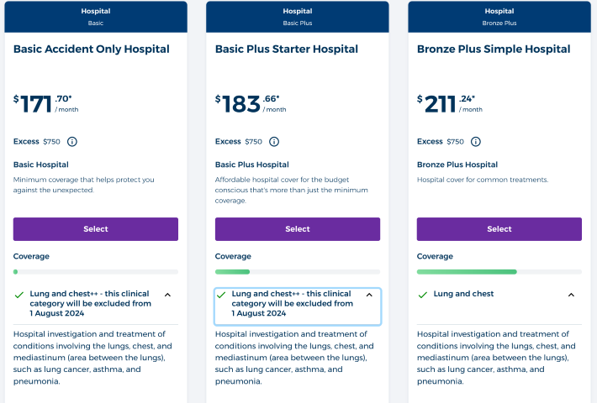Select the Basic Plus Starter Hospital plan
597x403 pixels.
coord(298,229)
